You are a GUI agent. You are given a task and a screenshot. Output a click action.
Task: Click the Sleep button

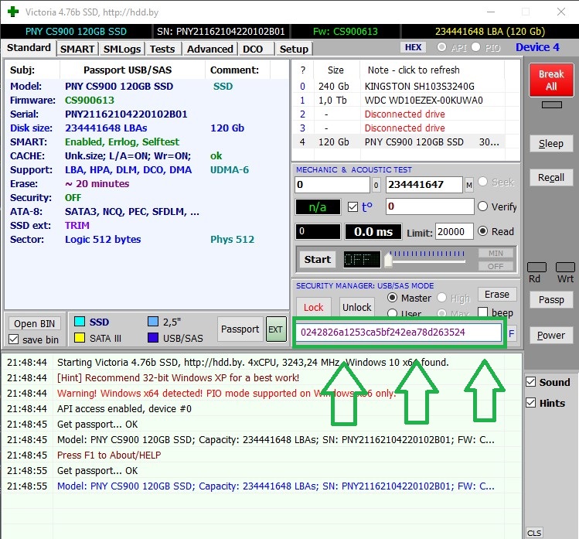coord(551,143)
